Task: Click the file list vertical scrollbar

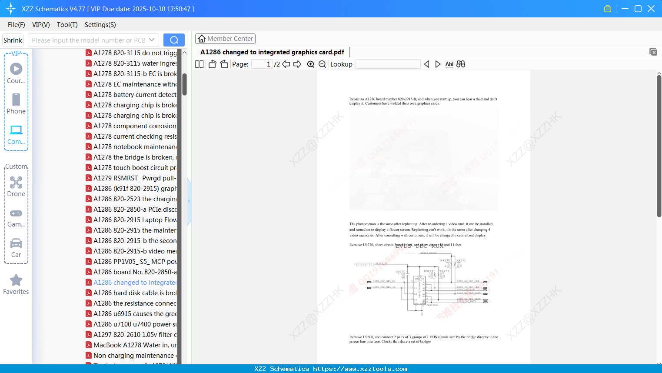Action: (184, 84)
